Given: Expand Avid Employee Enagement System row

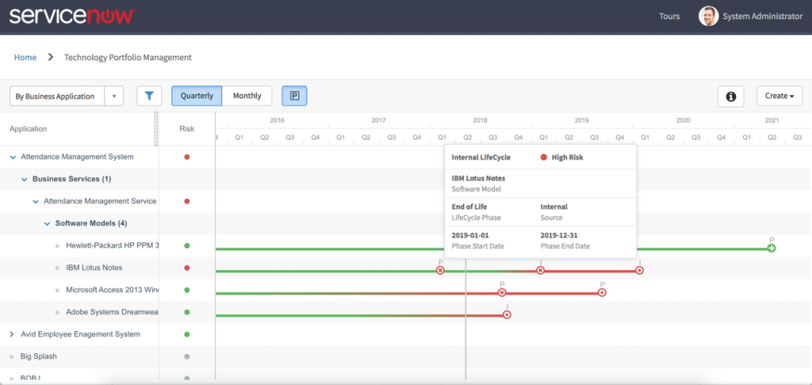Looking at the screenshot, I should (x=13, y=334).
